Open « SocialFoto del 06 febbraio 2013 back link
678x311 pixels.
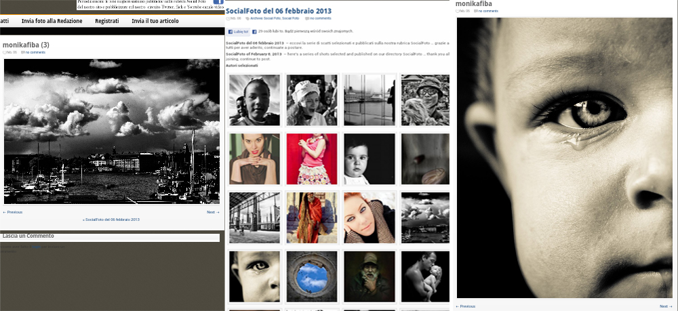[x=111, y=220]
